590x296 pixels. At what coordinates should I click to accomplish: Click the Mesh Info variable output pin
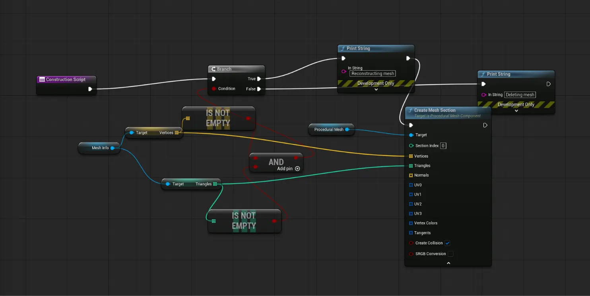(x=113, y=148)
